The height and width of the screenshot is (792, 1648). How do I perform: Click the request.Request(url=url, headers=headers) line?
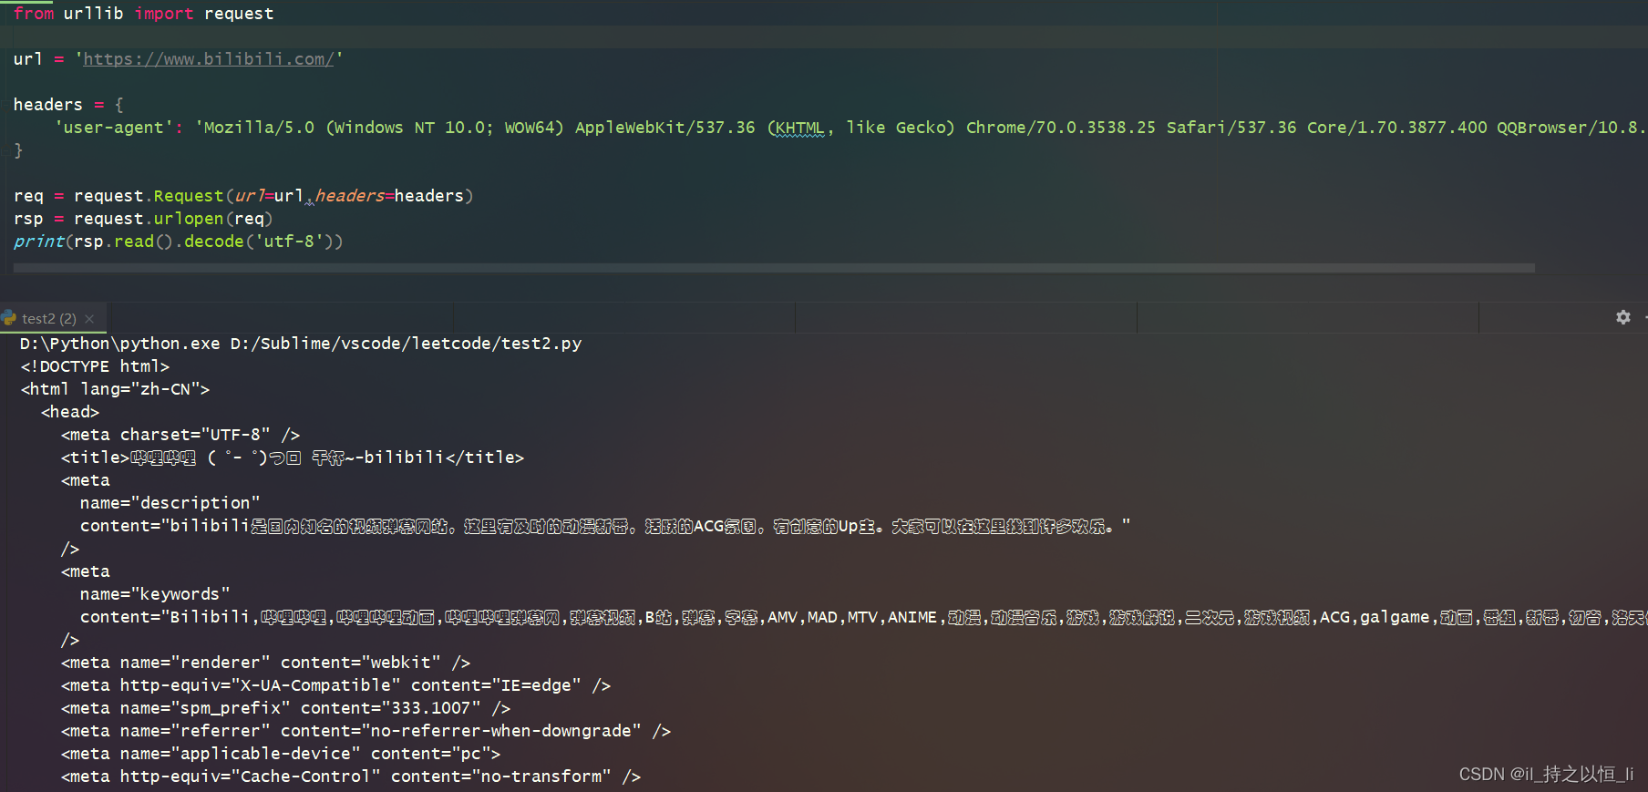(x=243, y=196)
